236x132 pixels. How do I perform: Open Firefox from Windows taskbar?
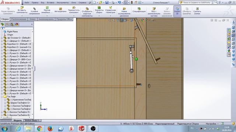50,129
